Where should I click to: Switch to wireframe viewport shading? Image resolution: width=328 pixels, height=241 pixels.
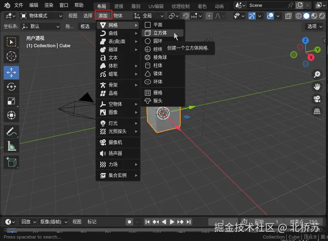tap(299, 16)
